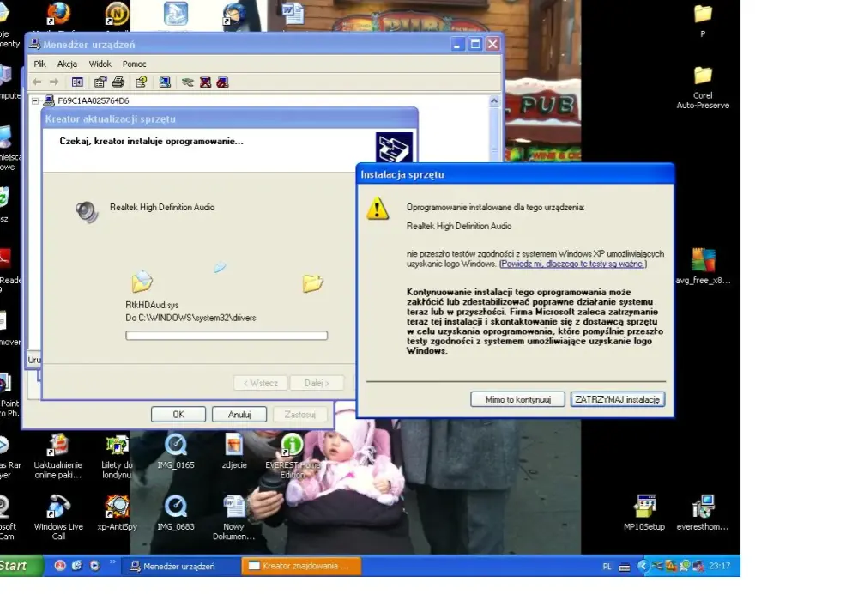Click the 'RtkHDAud.sys' file name text
The height and width of the screenshot is (601, 858).
click(x=152, y=305)
